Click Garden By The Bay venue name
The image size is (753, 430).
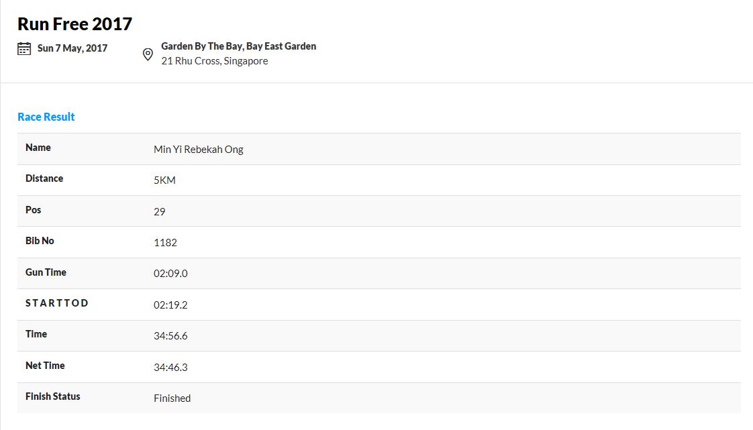click(239, 46)
